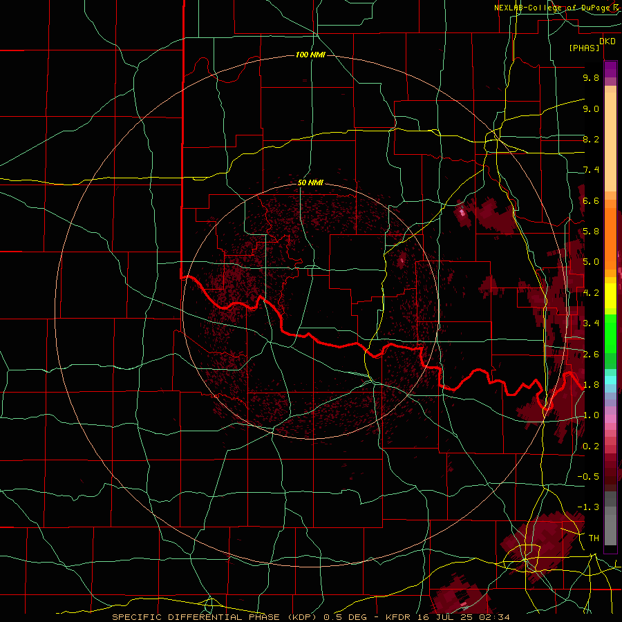Screen dimensions: 622x622
Task: Select the 9.8 value on the color scale
Action: pyautogui.click(x=591, y=77)
